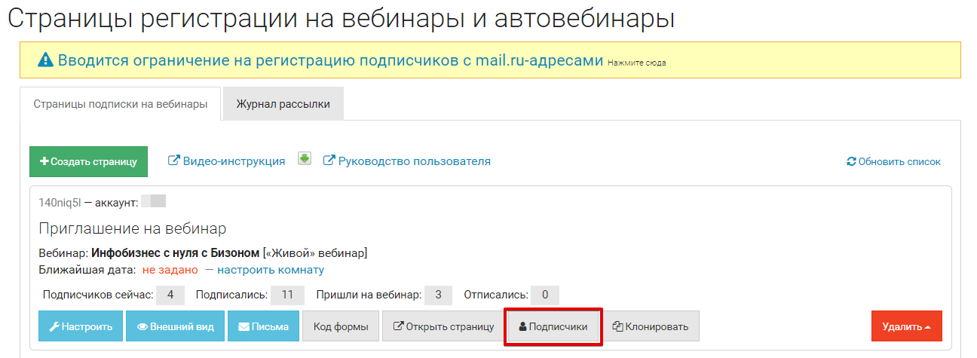Image resolution: width=977 pixels, height=358 pixels.
Task: Click the Код формы button
Action: pos(341,326)
